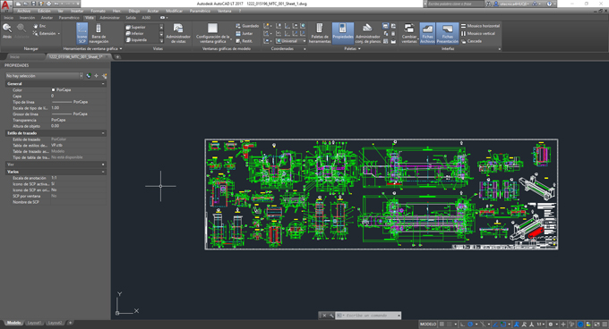Open the Universal coordinate system dropdown
609x329 pixels.
[290, 41]
